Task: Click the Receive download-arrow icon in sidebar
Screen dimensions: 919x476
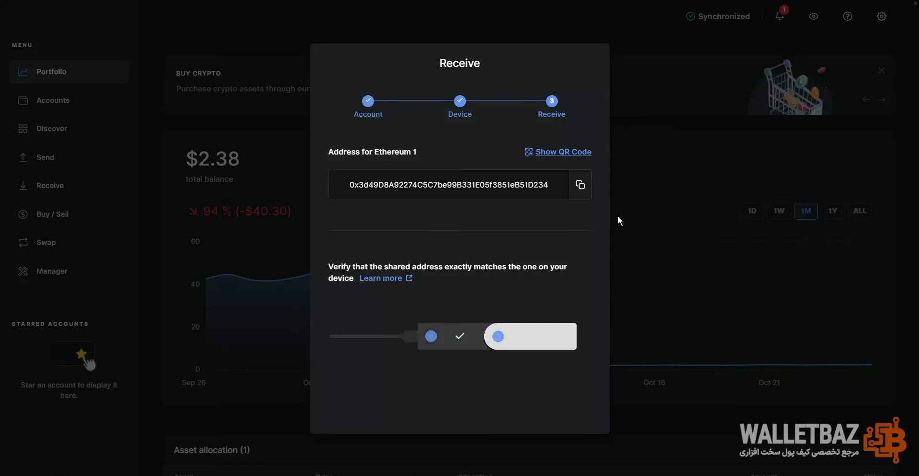Action: tap(23, 186)
